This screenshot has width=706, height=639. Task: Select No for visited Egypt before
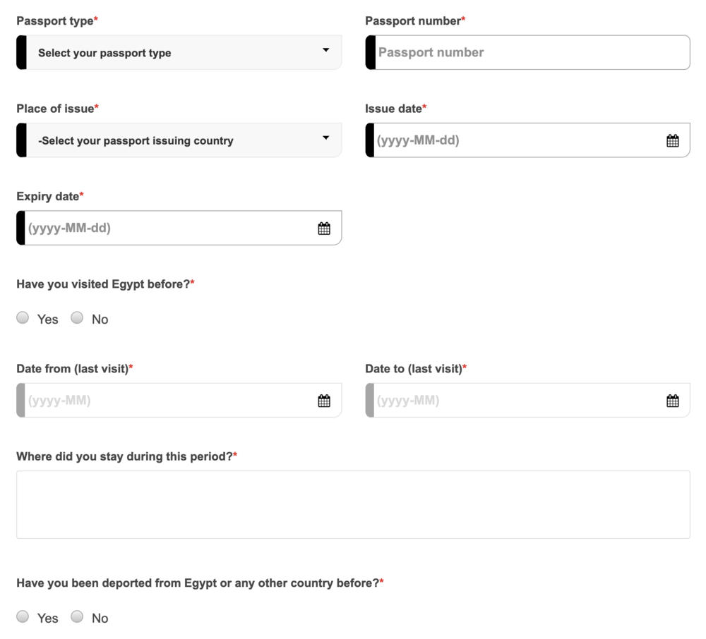pos(78,318)
